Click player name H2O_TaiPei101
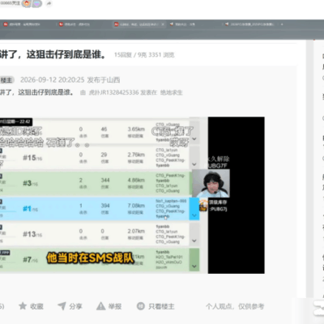 tap(169, 257)
